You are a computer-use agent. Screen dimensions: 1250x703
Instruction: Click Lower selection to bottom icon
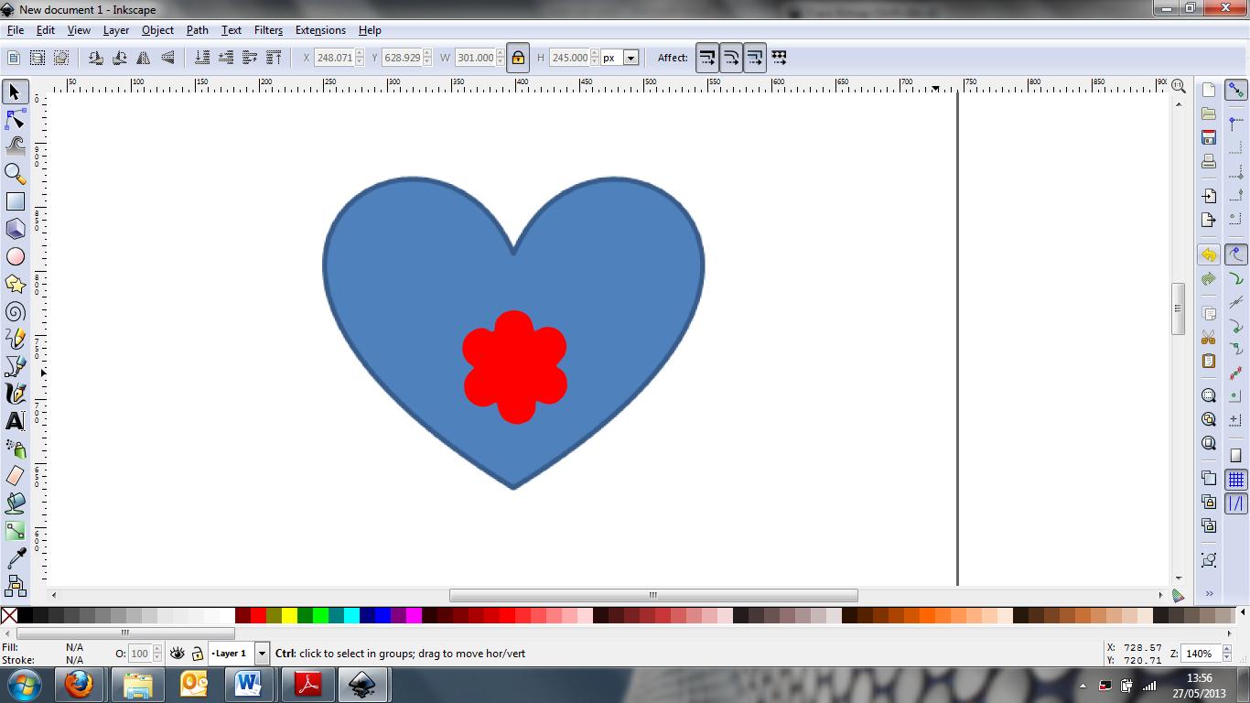tap(202, 58)
